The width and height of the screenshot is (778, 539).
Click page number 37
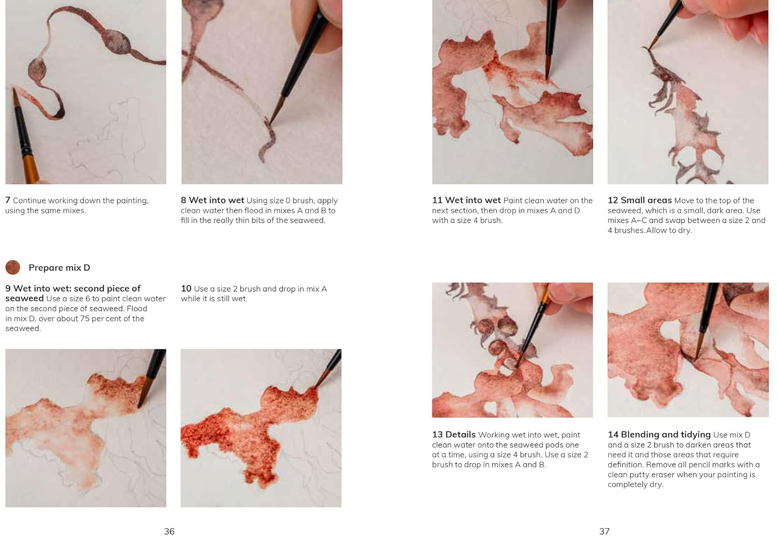point(604,531)
